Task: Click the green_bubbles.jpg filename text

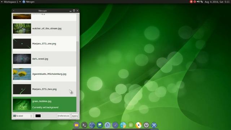Action: point(42,101)
